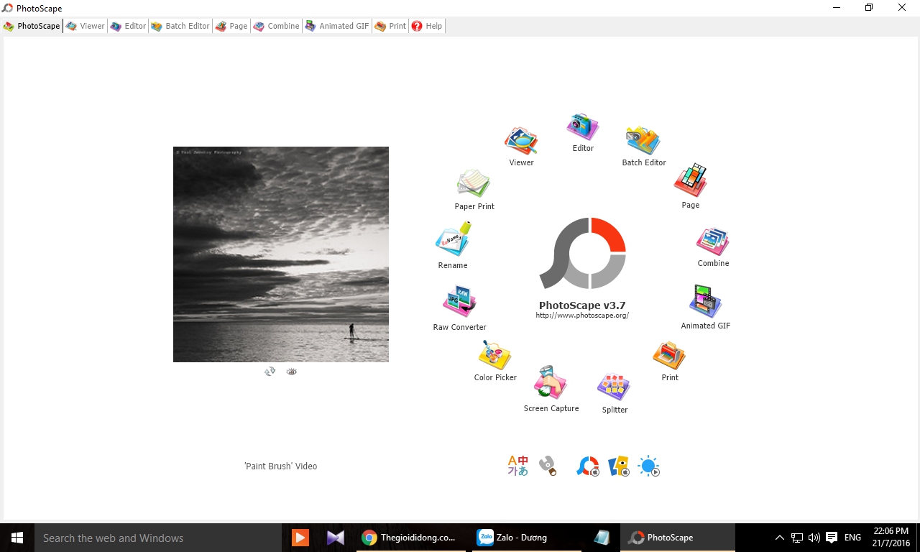Viewport: 920px width, 552px height.
Task: Start the Combine tool from the circular menu
Action: [713, 241]
